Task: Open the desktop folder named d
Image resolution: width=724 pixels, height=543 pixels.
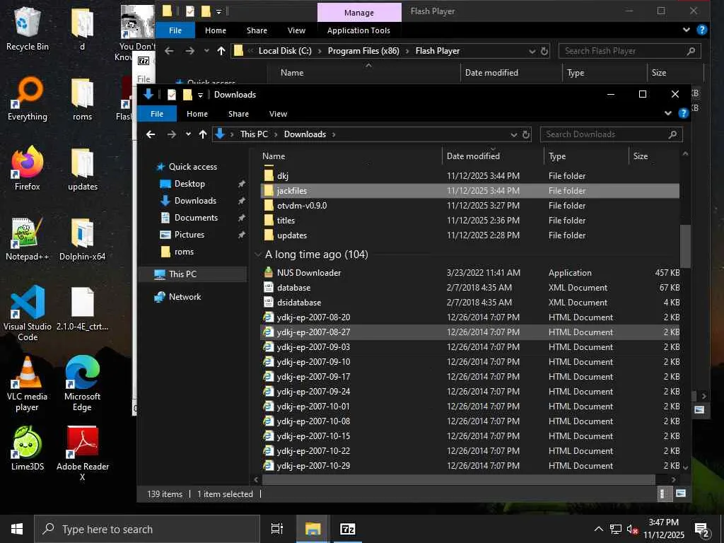Action: [x=82, y=28]
